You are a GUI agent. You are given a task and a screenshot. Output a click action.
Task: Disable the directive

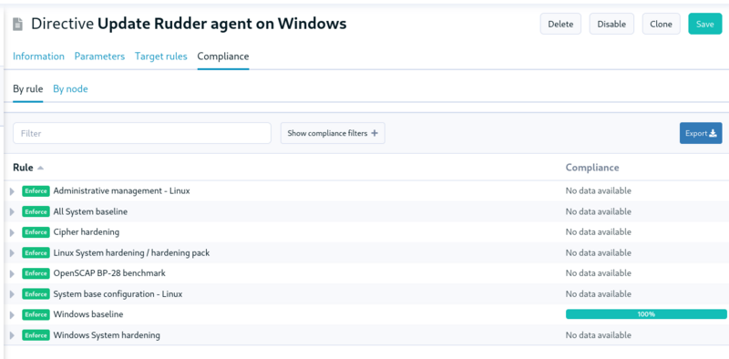click(611, 24)
